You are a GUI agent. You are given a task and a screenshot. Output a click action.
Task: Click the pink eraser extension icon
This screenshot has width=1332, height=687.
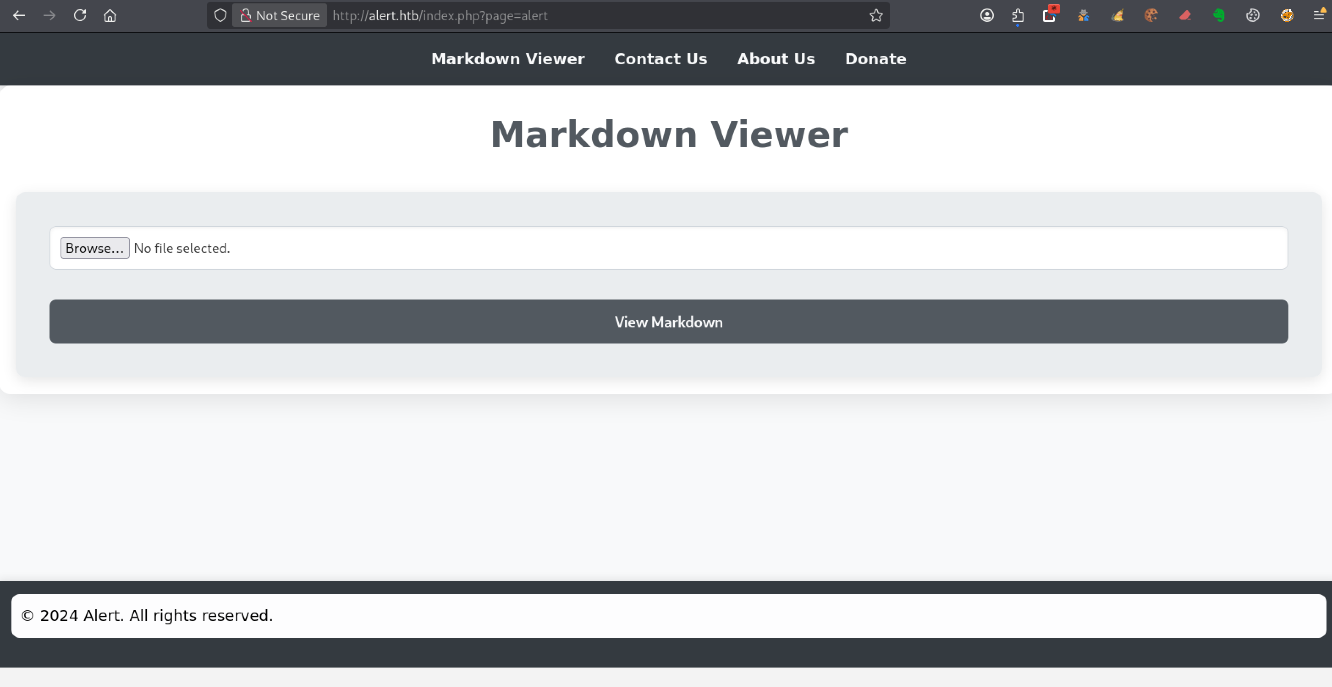[1185, 16]
